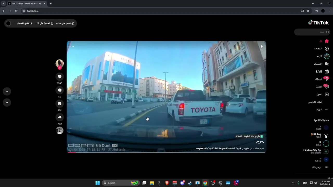
Task: Expand the See all accounts list (عرض الكل)
Action: (320, 167)
